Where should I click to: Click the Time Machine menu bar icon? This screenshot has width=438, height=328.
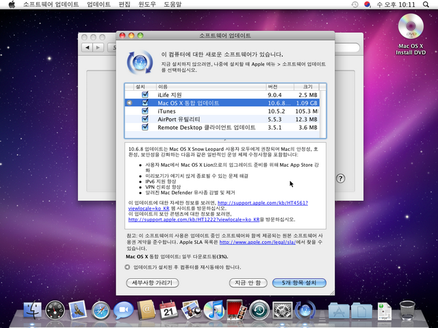[355, 5]
